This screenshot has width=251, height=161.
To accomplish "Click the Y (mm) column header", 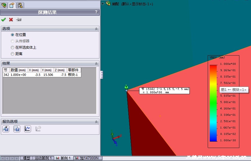I will (47, 70).
